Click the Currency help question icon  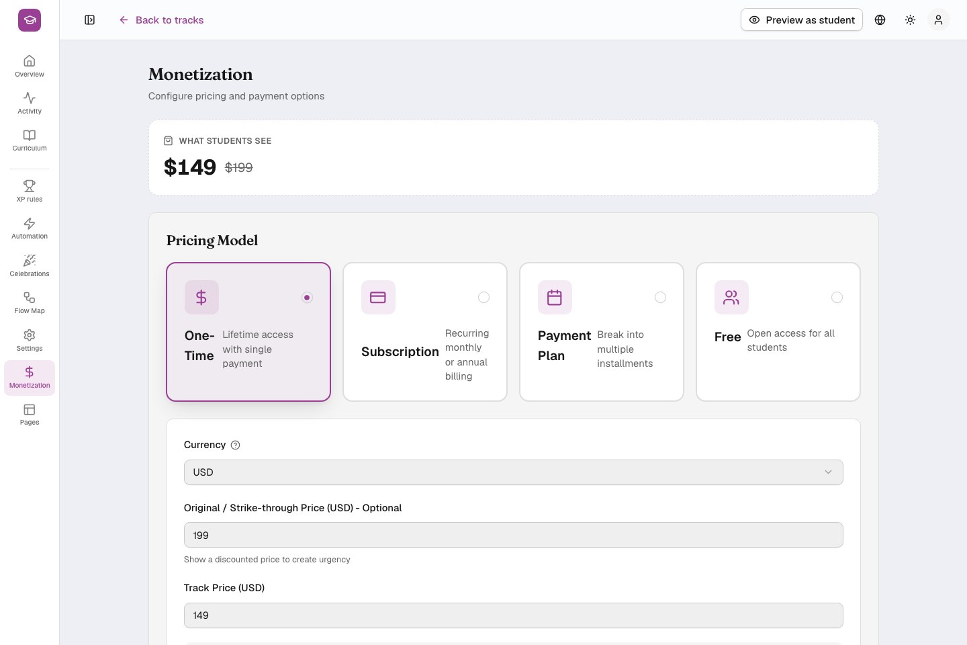tap(235, 445)
